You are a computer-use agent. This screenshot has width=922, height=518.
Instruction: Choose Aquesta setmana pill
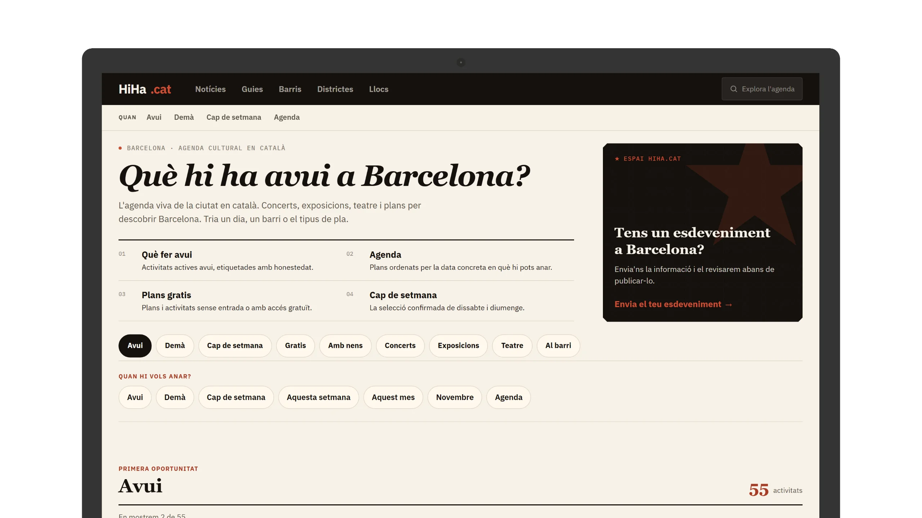318,397
